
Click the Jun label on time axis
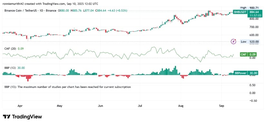point(101,106)
